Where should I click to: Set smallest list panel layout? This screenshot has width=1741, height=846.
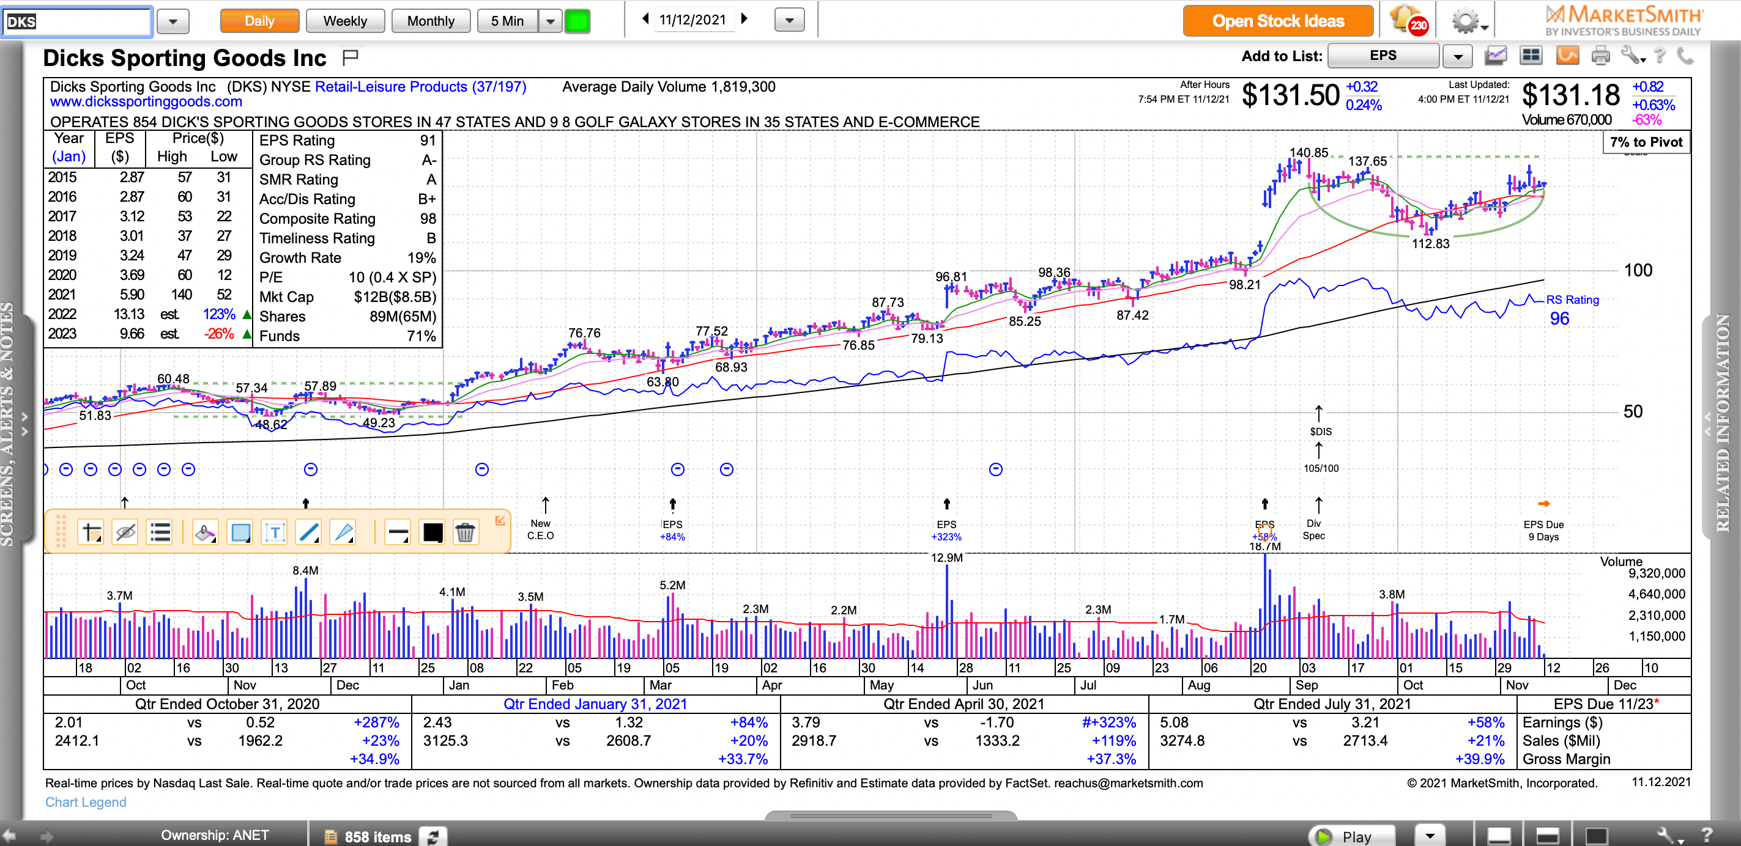(x=1499, y=836)
